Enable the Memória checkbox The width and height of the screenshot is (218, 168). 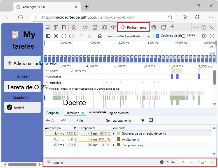[184, 36]
